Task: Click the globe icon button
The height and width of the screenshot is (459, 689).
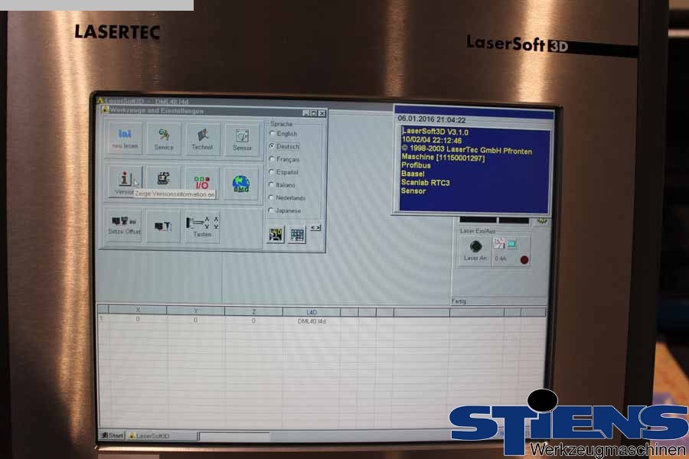Action: pyautogui.click(x=241, y=183)
